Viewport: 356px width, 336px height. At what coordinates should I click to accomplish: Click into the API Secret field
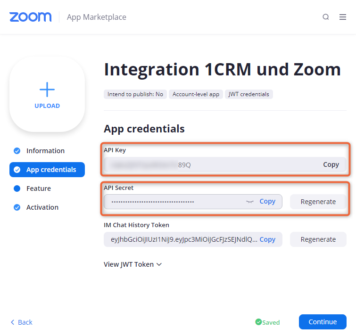click(193, 202)
